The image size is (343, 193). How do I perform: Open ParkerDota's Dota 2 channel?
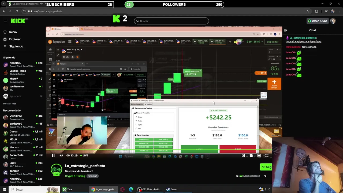click(x=23, y=157)
